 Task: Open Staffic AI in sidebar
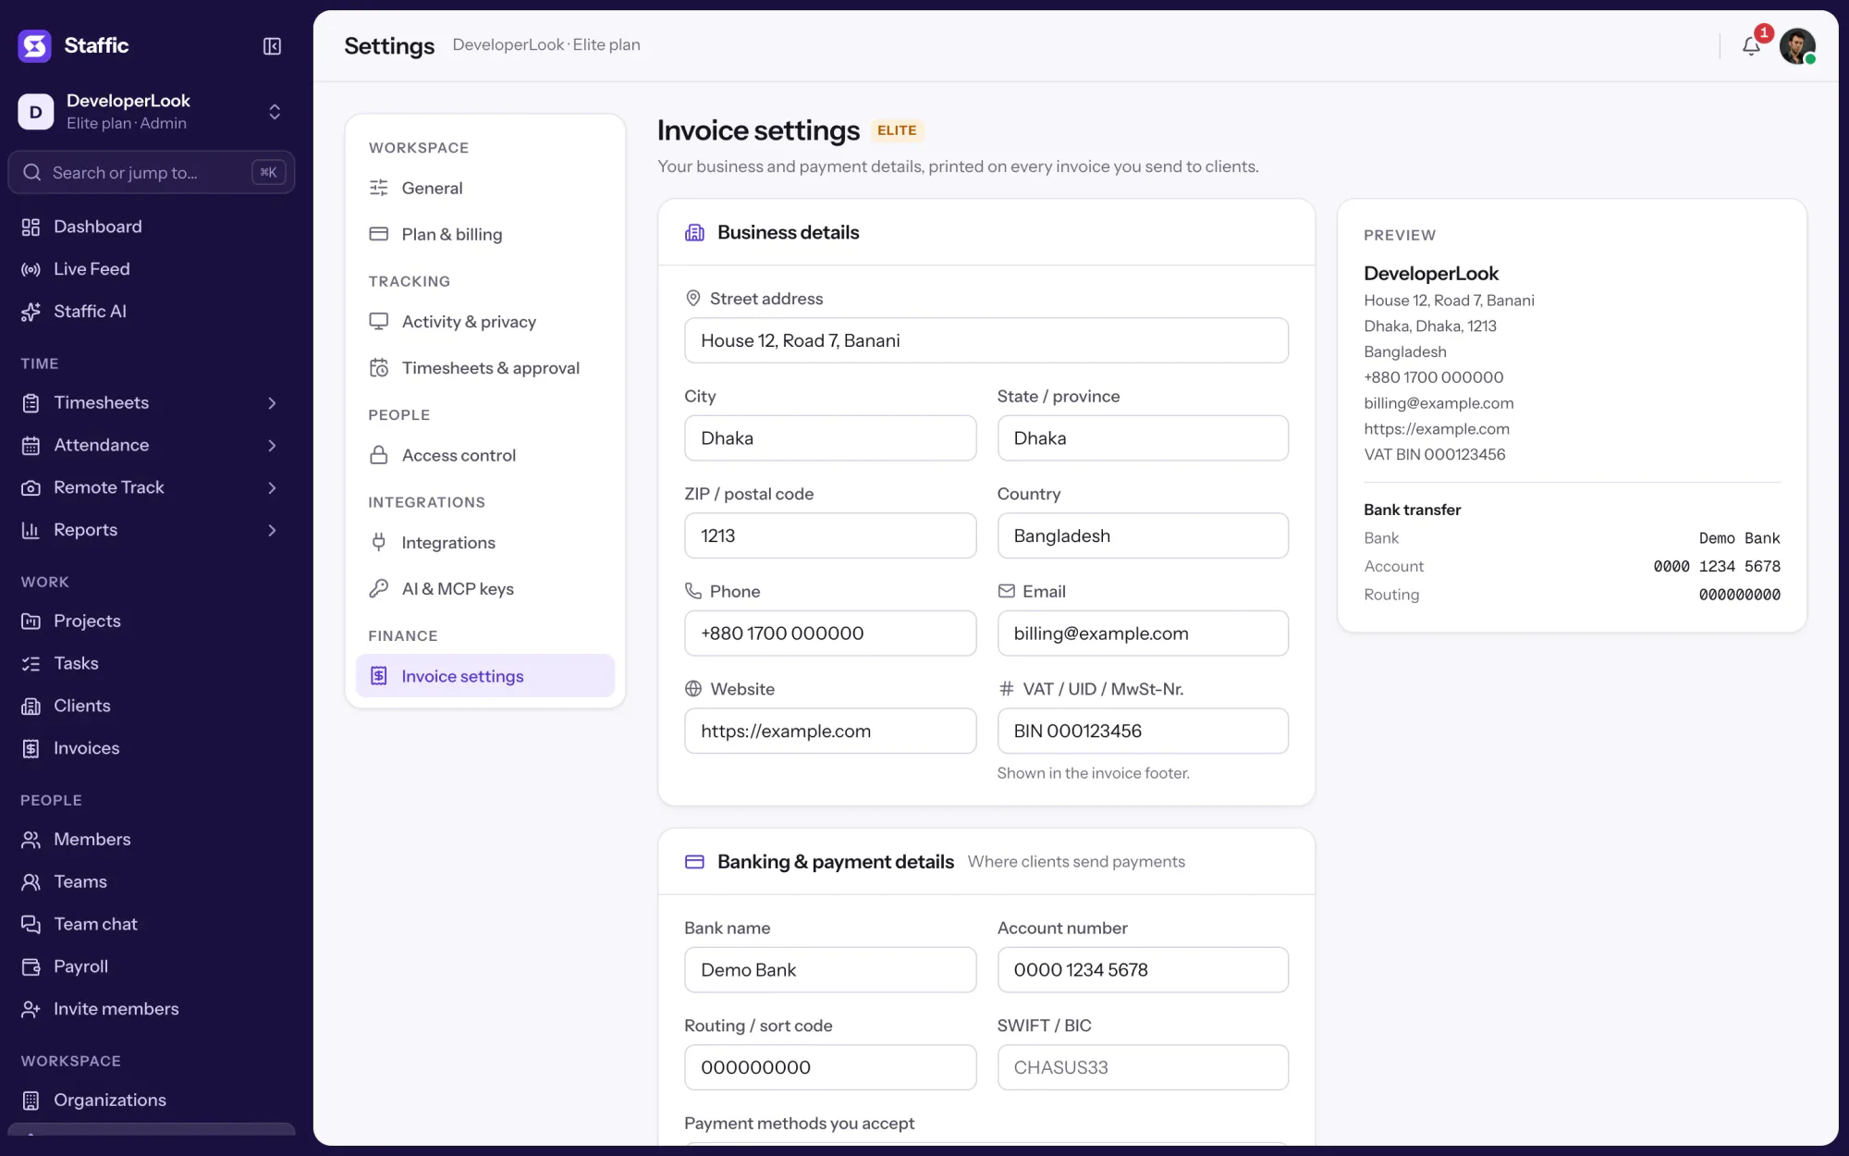(x=152, y=312)
